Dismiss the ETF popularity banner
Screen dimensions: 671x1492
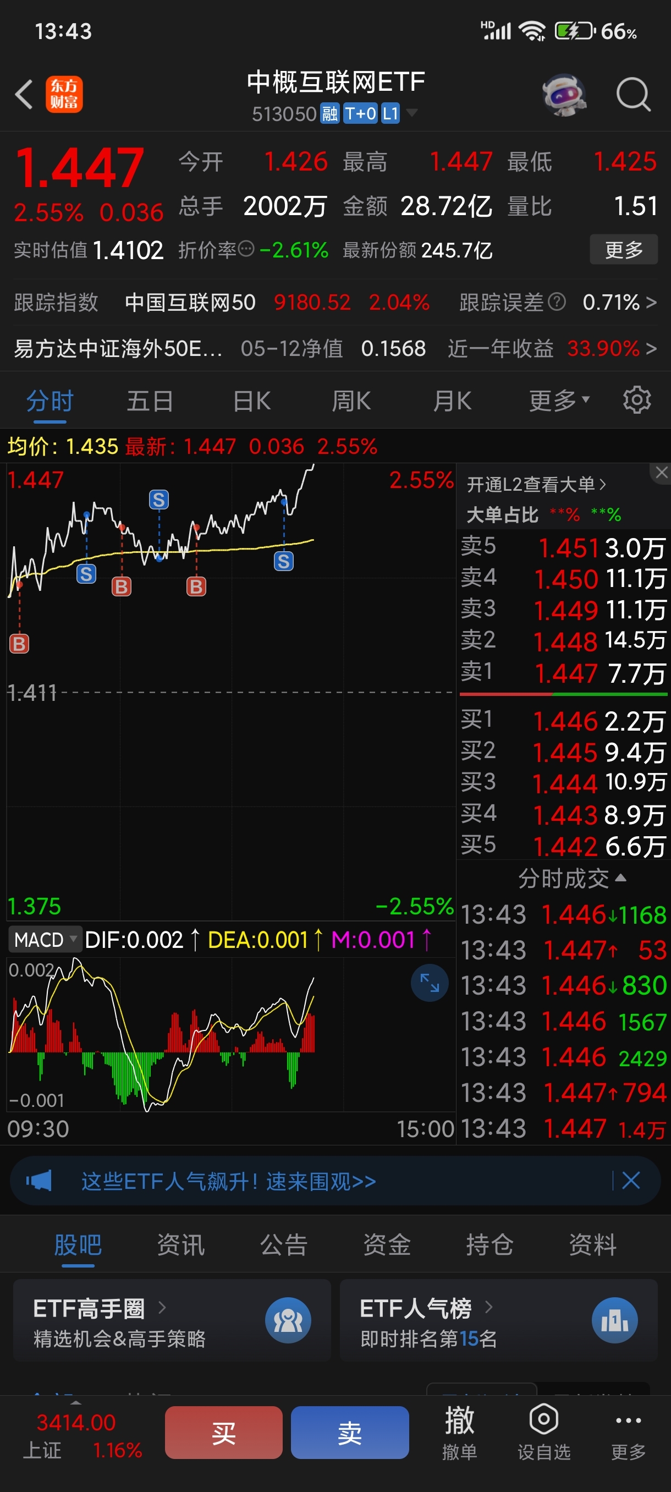(x=630, y=1181)
